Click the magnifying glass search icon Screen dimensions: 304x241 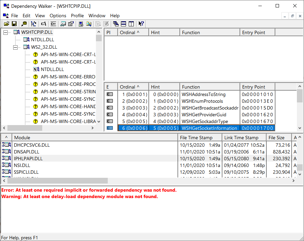pyautogui.click(x=89, y=24)
